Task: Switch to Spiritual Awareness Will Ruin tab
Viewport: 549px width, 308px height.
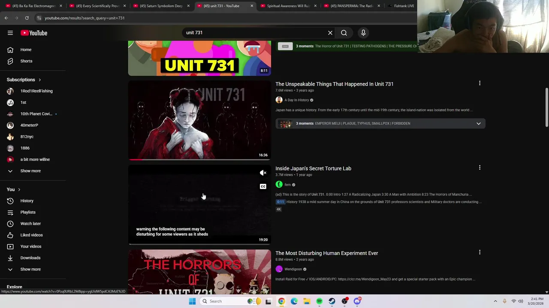Action: (x=288, y=6)
